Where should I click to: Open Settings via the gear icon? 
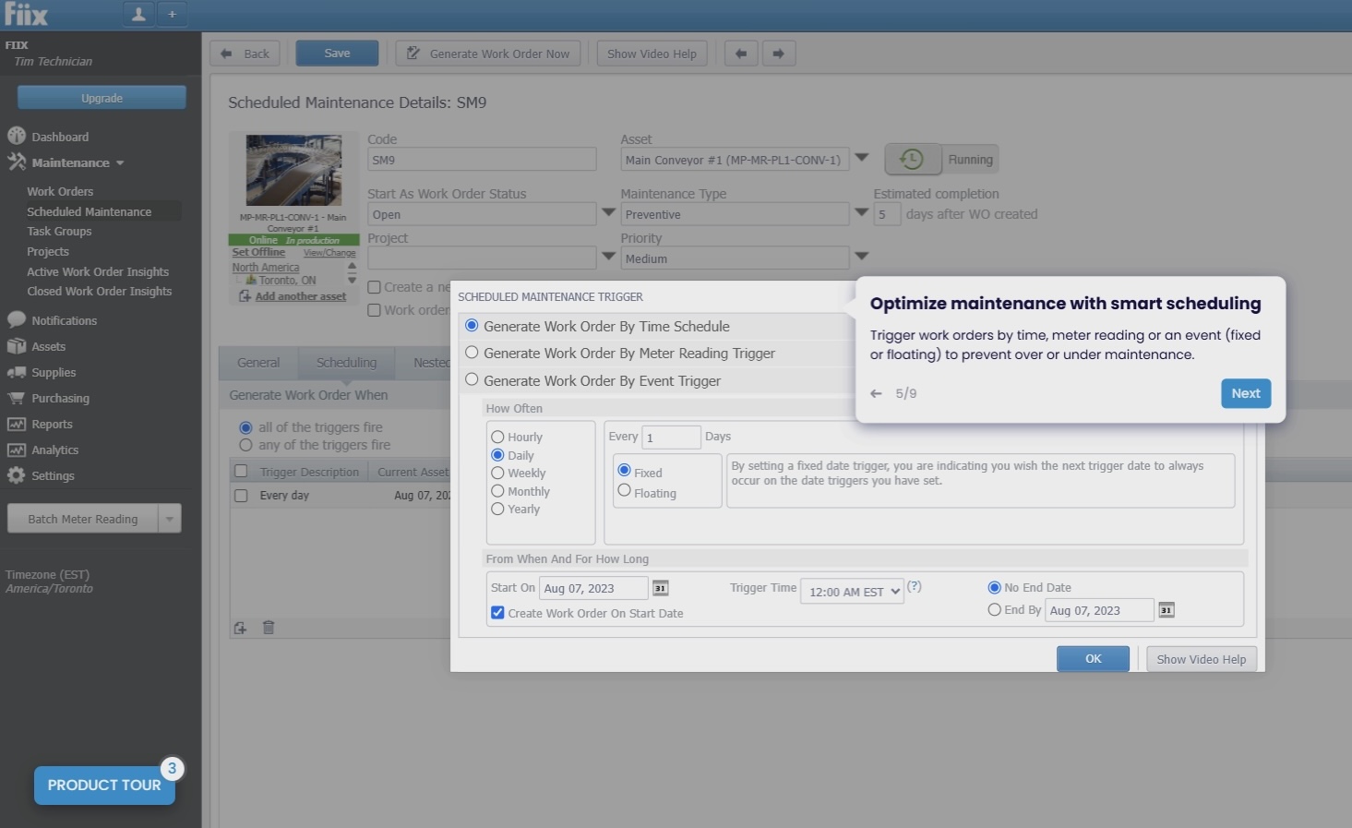click(x=16, y=475)
